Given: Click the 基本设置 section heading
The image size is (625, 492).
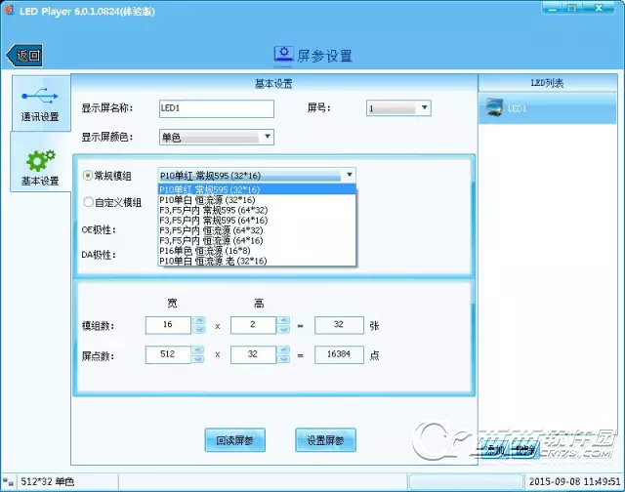Looking at the screenshot, I should pyautogui.click(x=273, y=84).
